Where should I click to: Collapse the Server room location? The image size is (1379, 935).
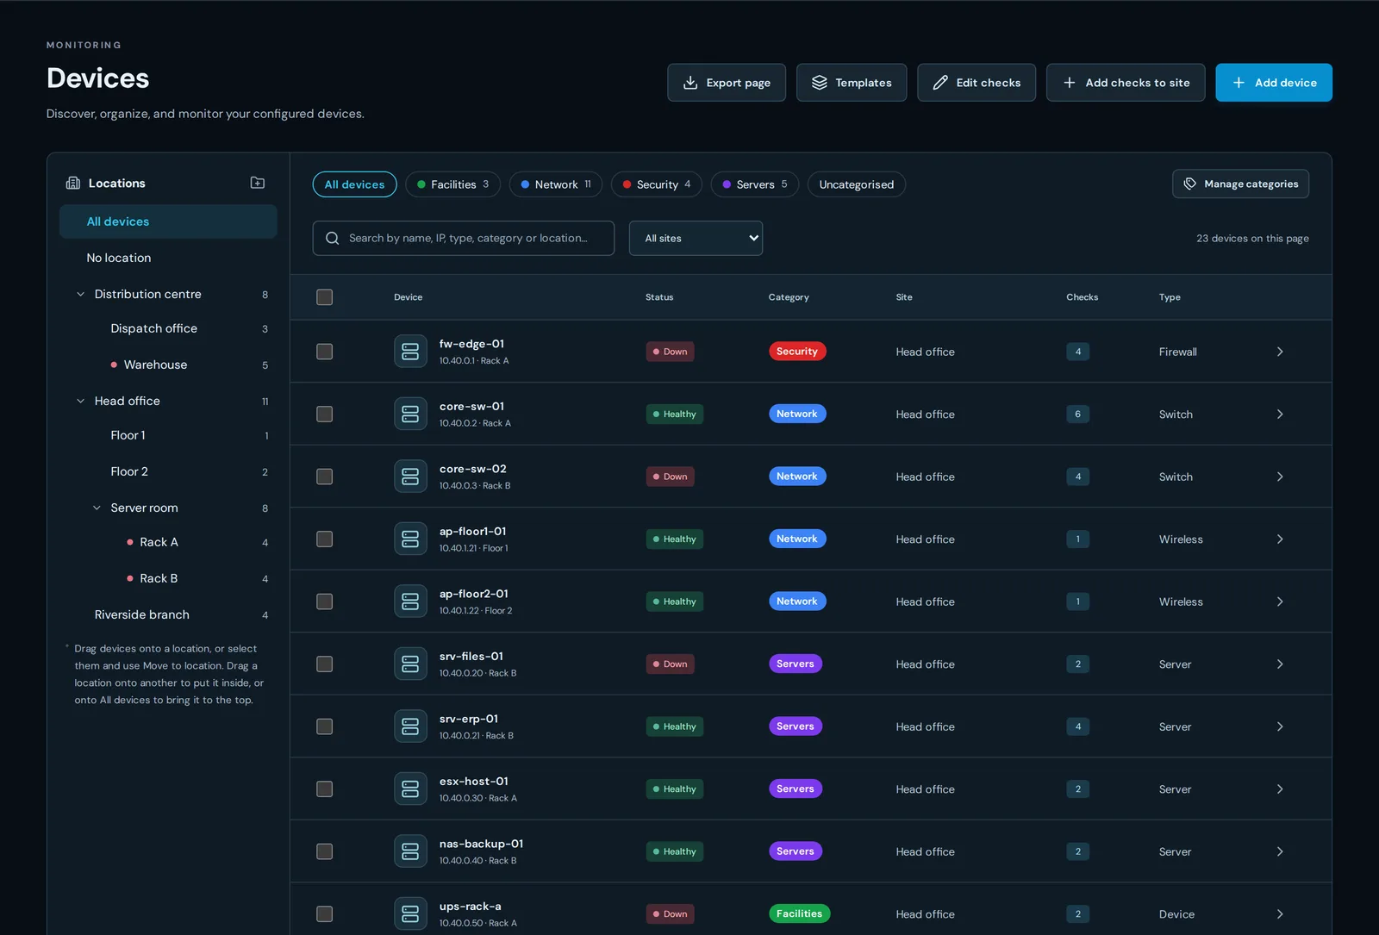coord(97,508)
